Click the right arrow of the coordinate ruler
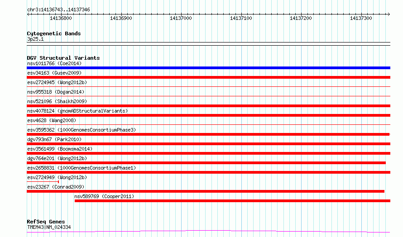 click(389, 14)
